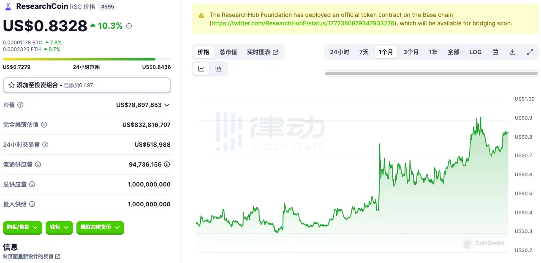Click the info icon next to 流通供应量
This screenshot has width=541, height=263.
38,164
